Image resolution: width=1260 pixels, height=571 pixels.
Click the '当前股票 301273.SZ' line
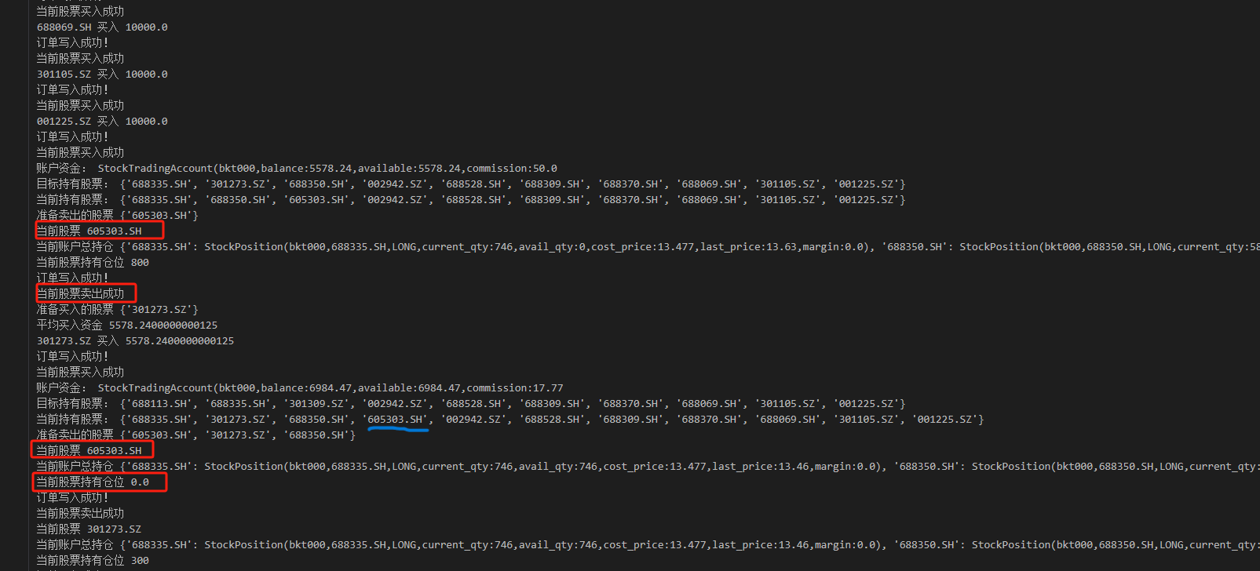click(89, 529)
